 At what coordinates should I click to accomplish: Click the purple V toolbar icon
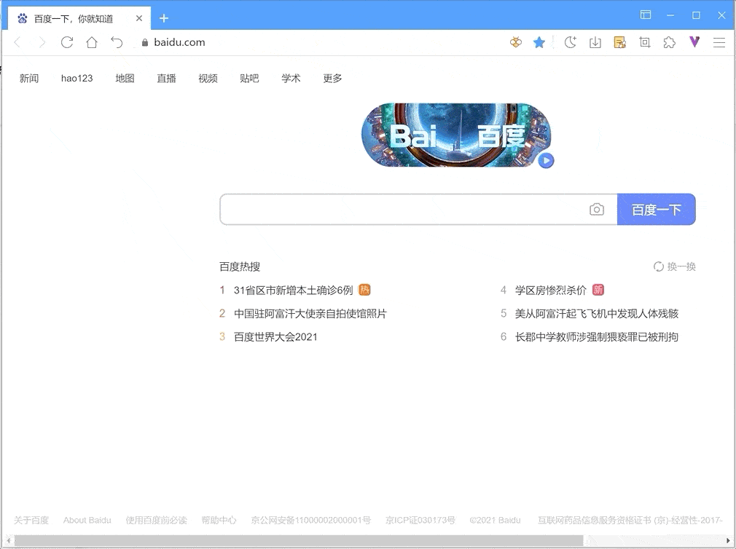coord(694,42)
